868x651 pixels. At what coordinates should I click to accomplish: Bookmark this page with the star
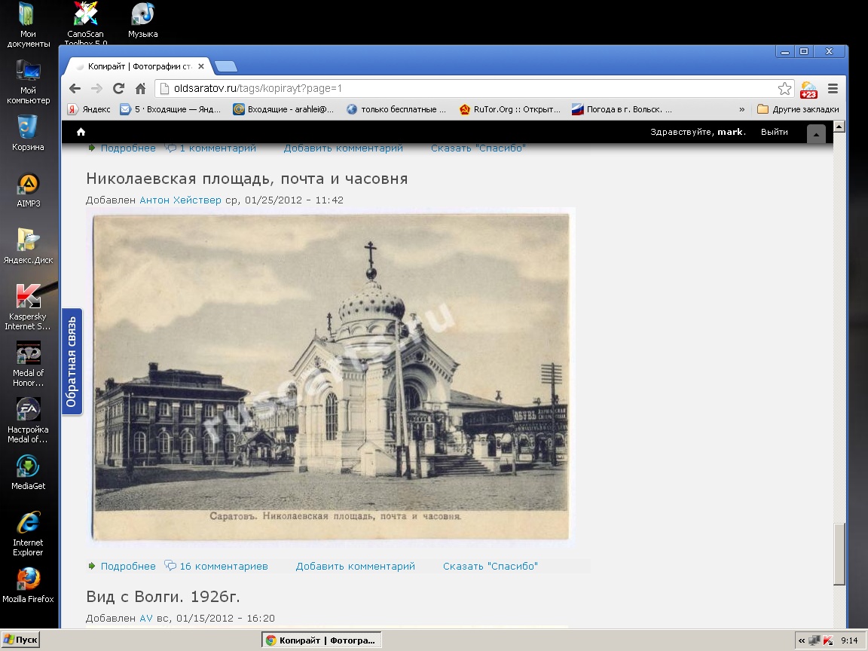784,89
